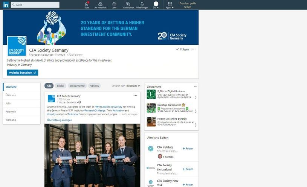Open the Start home icon
This screenshot has height=187, width=307.
[87, 5]
